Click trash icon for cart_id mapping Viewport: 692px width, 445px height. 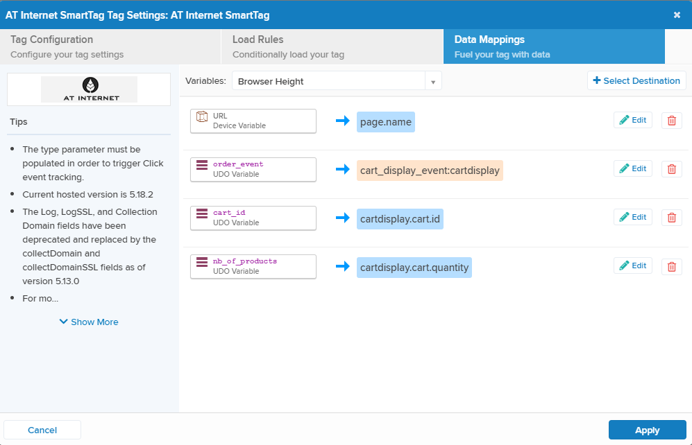click(x=671, y=218)
